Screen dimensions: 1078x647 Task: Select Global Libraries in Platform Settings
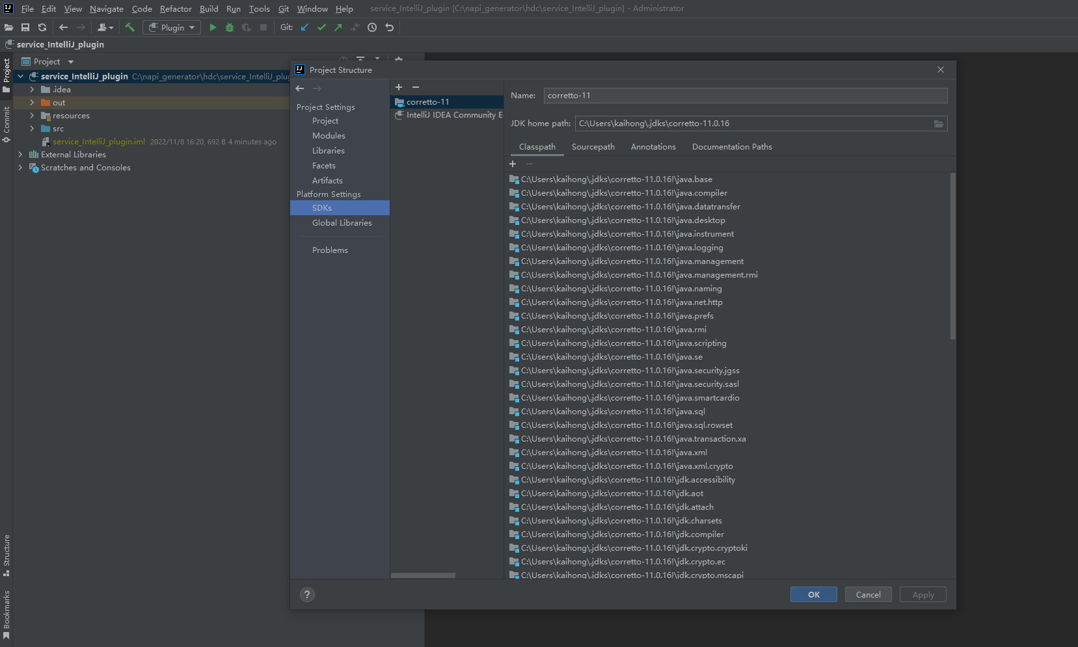pos(342,222)
